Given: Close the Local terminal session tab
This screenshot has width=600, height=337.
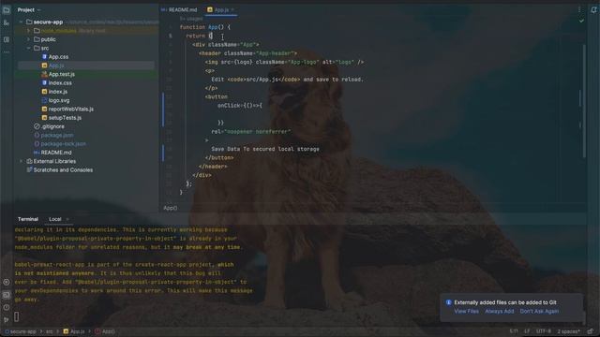Looking at the screenshot, I should click(67, 219).
